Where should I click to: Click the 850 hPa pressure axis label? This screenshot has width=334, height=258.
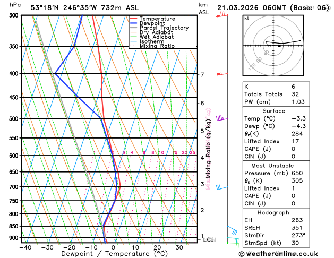[15, 226]
